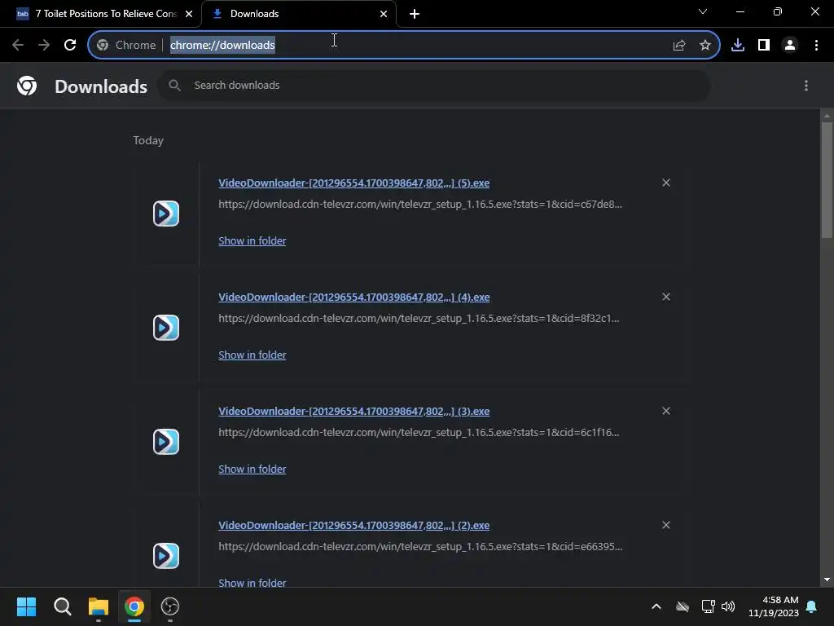Open the clock showing 4:58 AM
The width and height of the screenshot is (834, 626).
pos(774,606)
